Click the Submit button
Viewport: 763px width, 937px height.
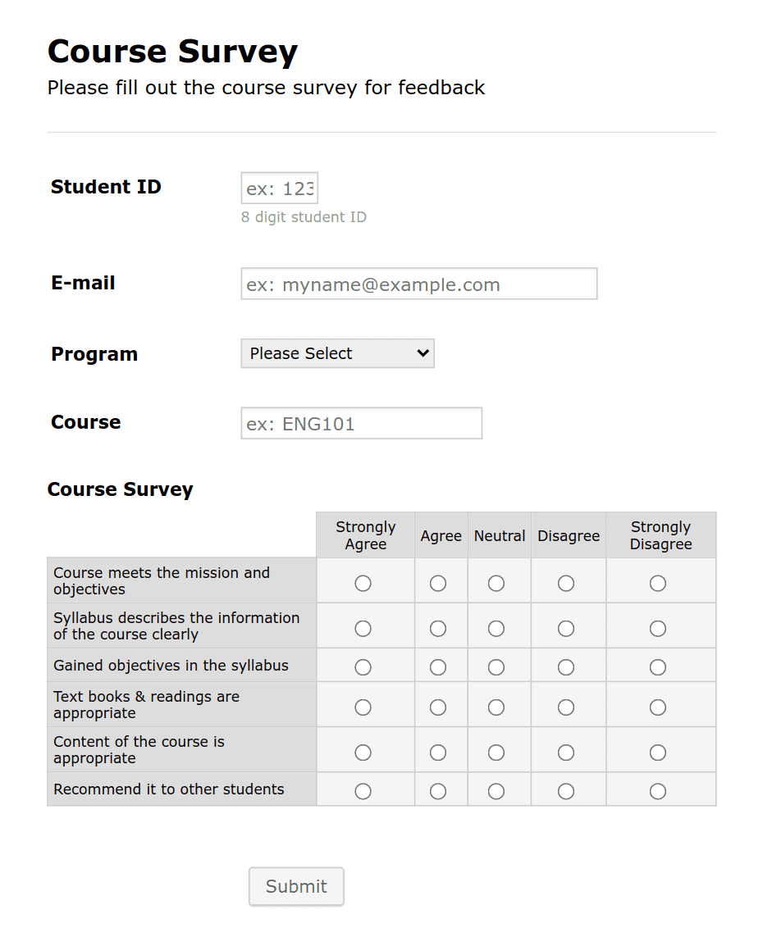[x=295, y=886]
